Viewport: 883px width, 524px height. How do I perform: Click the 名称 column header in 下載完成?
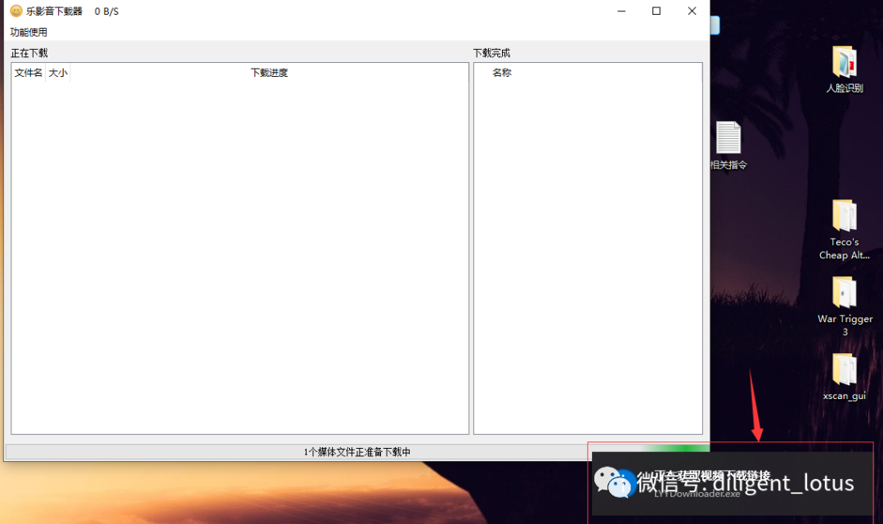502,73
